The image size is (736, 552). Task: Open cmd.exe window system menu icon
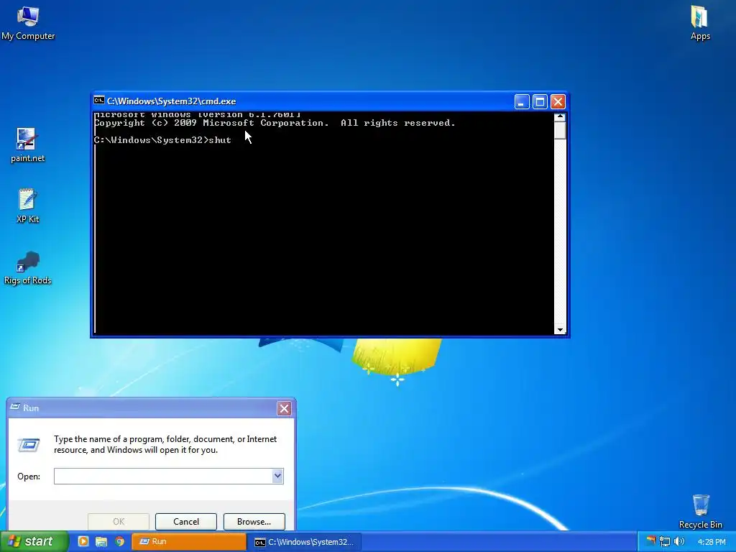[99, 101]
